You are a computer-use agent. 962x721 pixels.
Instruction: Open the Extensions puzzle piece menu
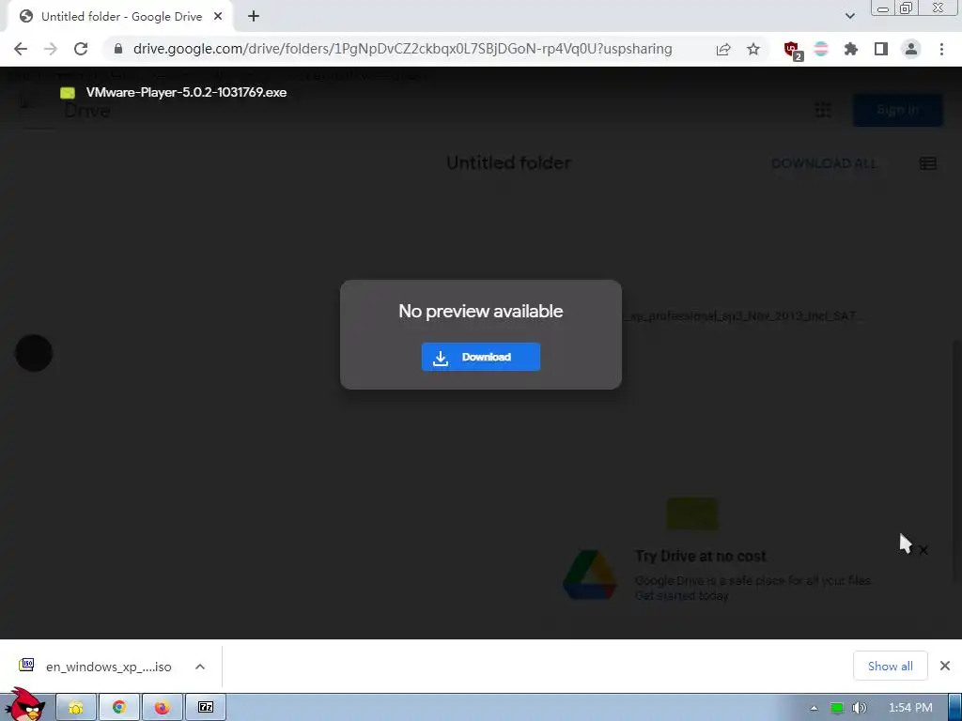point(851,49)
